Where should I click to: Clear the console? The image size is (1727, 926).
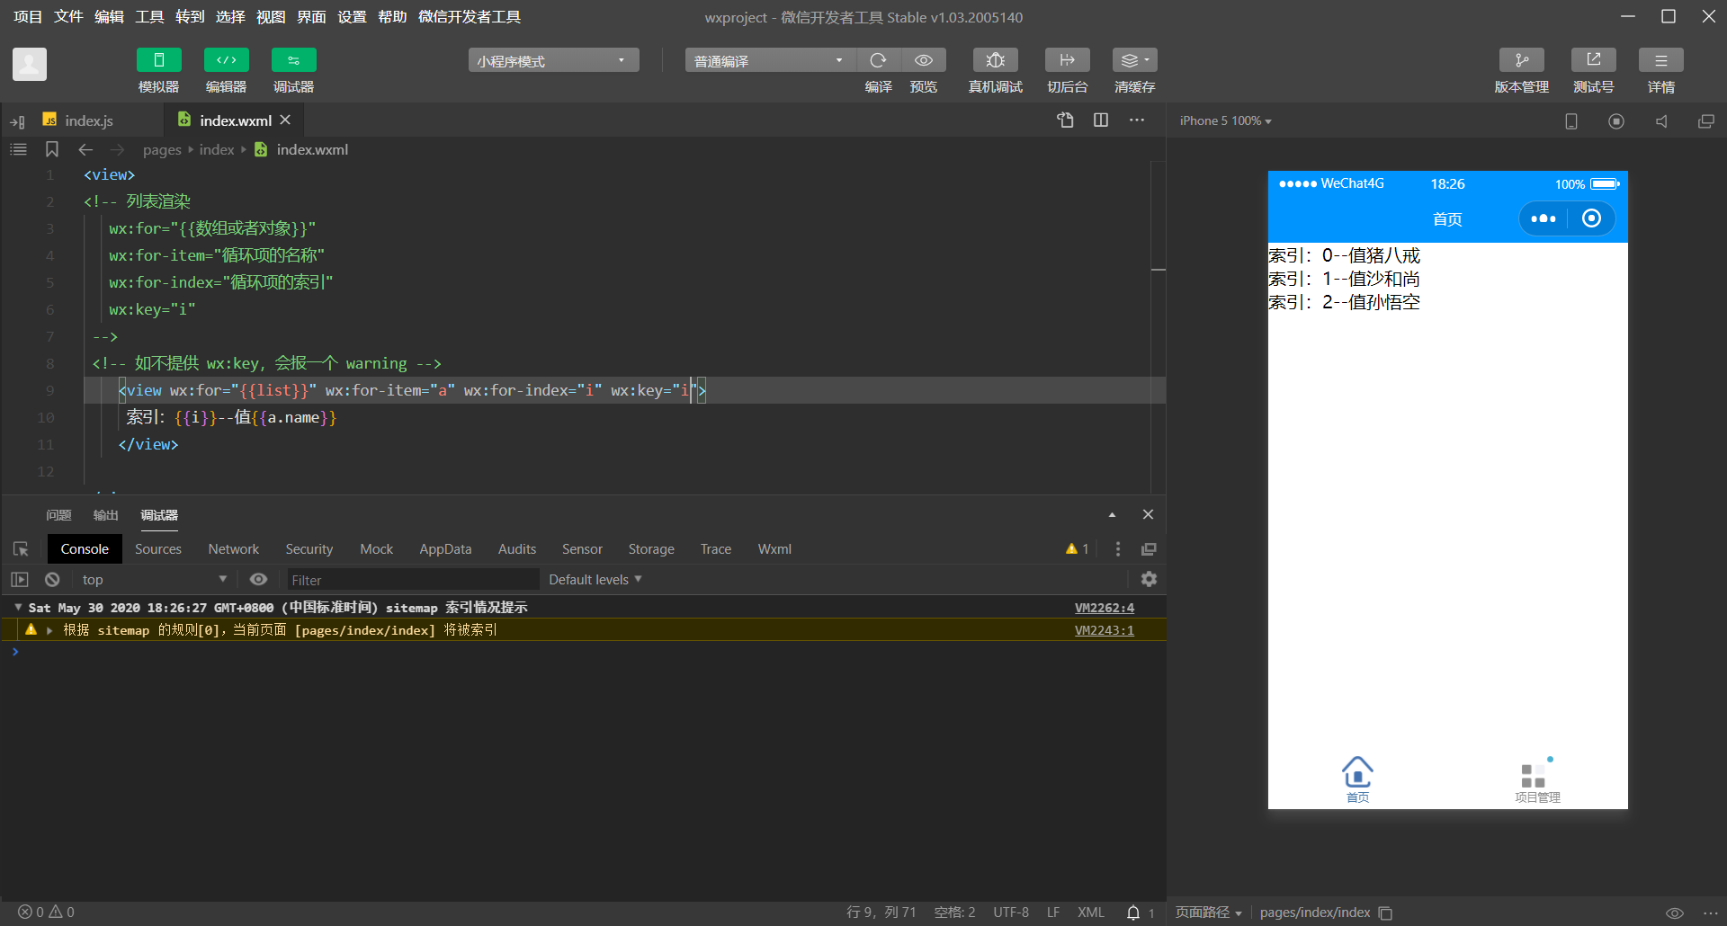coord(52,580)
